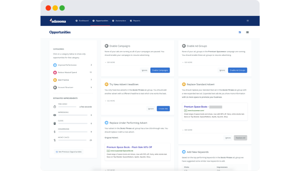
Task: Expand See More under Try New Advert Headlines
Action: tap(110, 101)
